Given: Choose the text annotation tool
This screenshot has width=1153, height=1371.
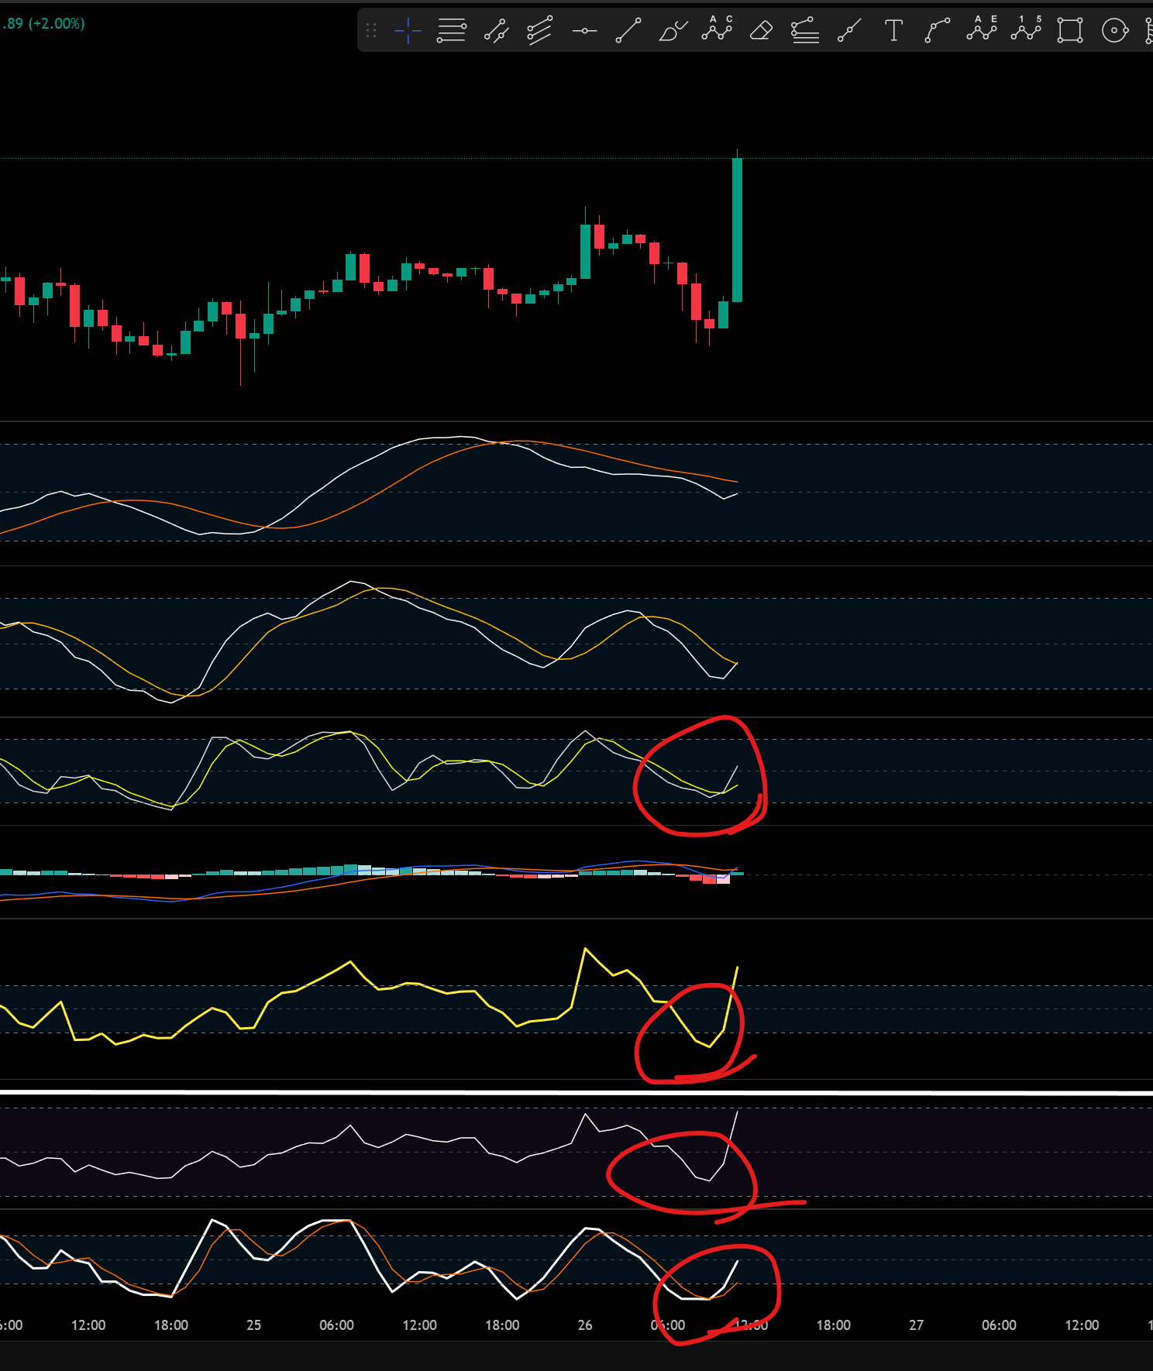Looking at the screenshot, I should [x=893, y=31].
